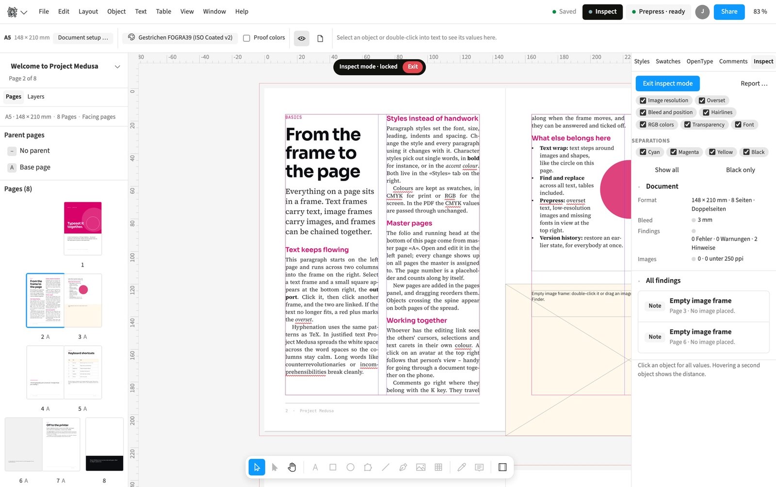Open the Medusa app logo menu
This screenshot has height=487, width=776.
[17, 12]
